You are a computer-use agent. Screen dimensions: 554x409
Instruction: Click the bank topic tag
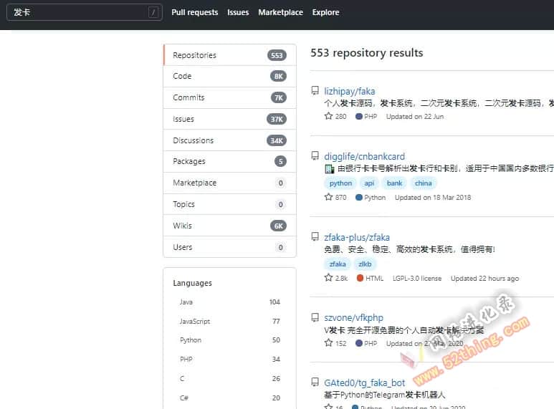click(x=394, y=183)
